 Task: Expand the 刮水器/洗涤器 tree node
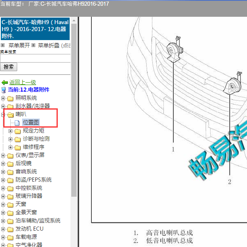[x=3, y=106]
